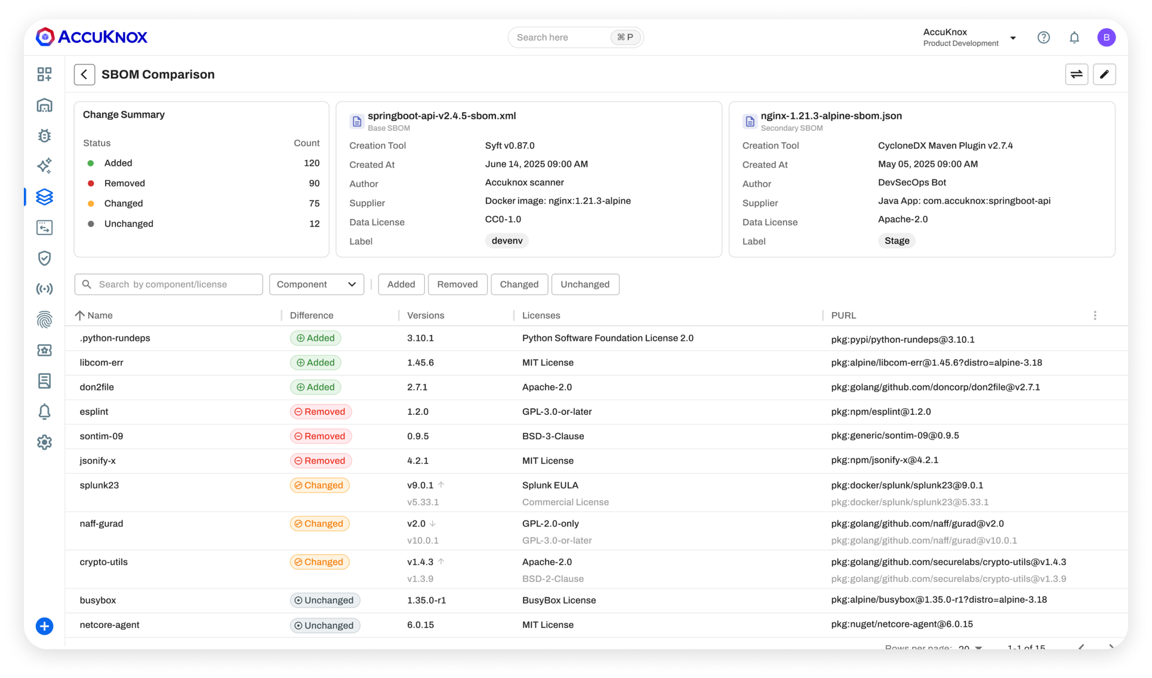Expand the AccuKnox Product Development tenant dropdown
This screenshot has width=1152, height=678.
(x=970, y=38)
